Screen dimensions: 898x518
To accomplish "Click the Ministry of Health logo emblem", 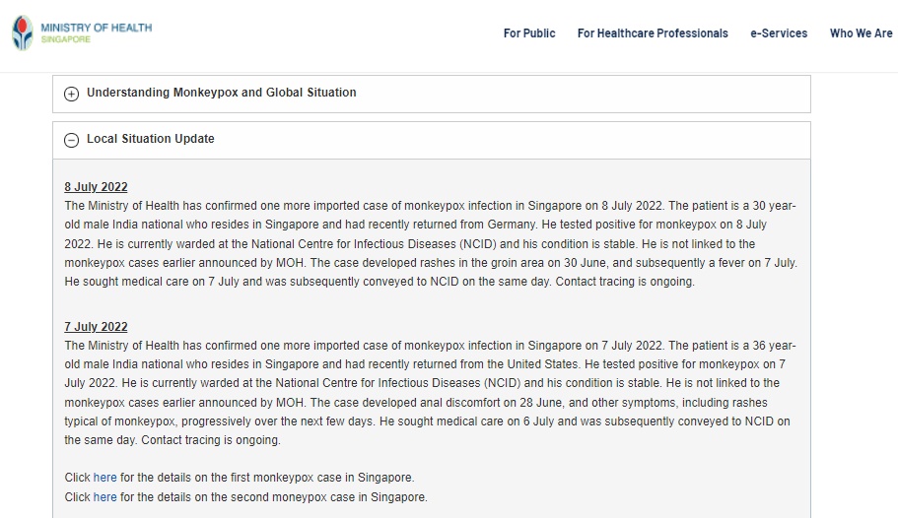I will click(x=22, y=32).
